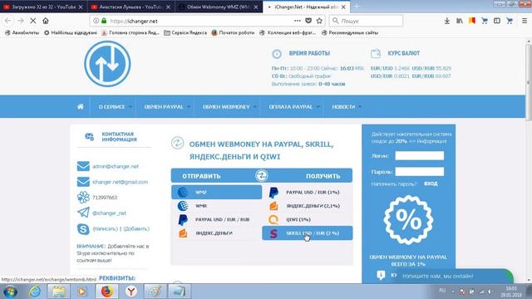Open Yandex browser from taskbar
This screenshot has width=532, height=299.
[131, 292]
